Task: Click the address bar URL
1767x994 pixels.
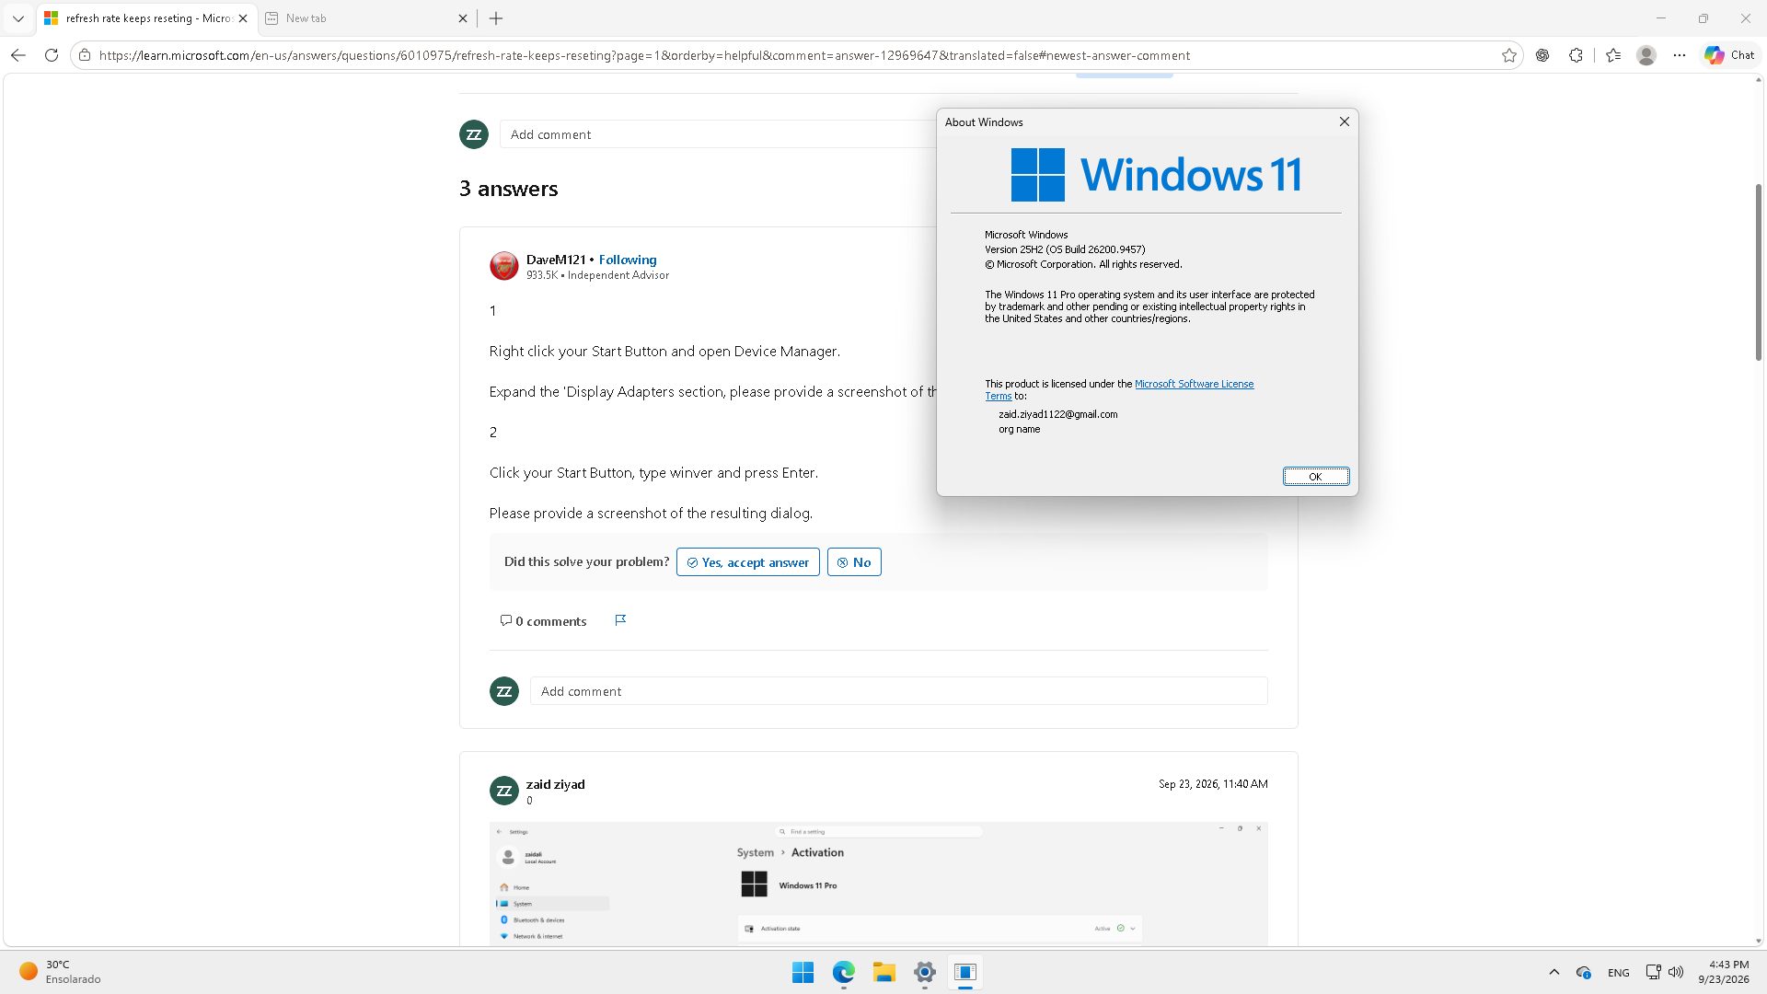Action: tap(644, 55)
